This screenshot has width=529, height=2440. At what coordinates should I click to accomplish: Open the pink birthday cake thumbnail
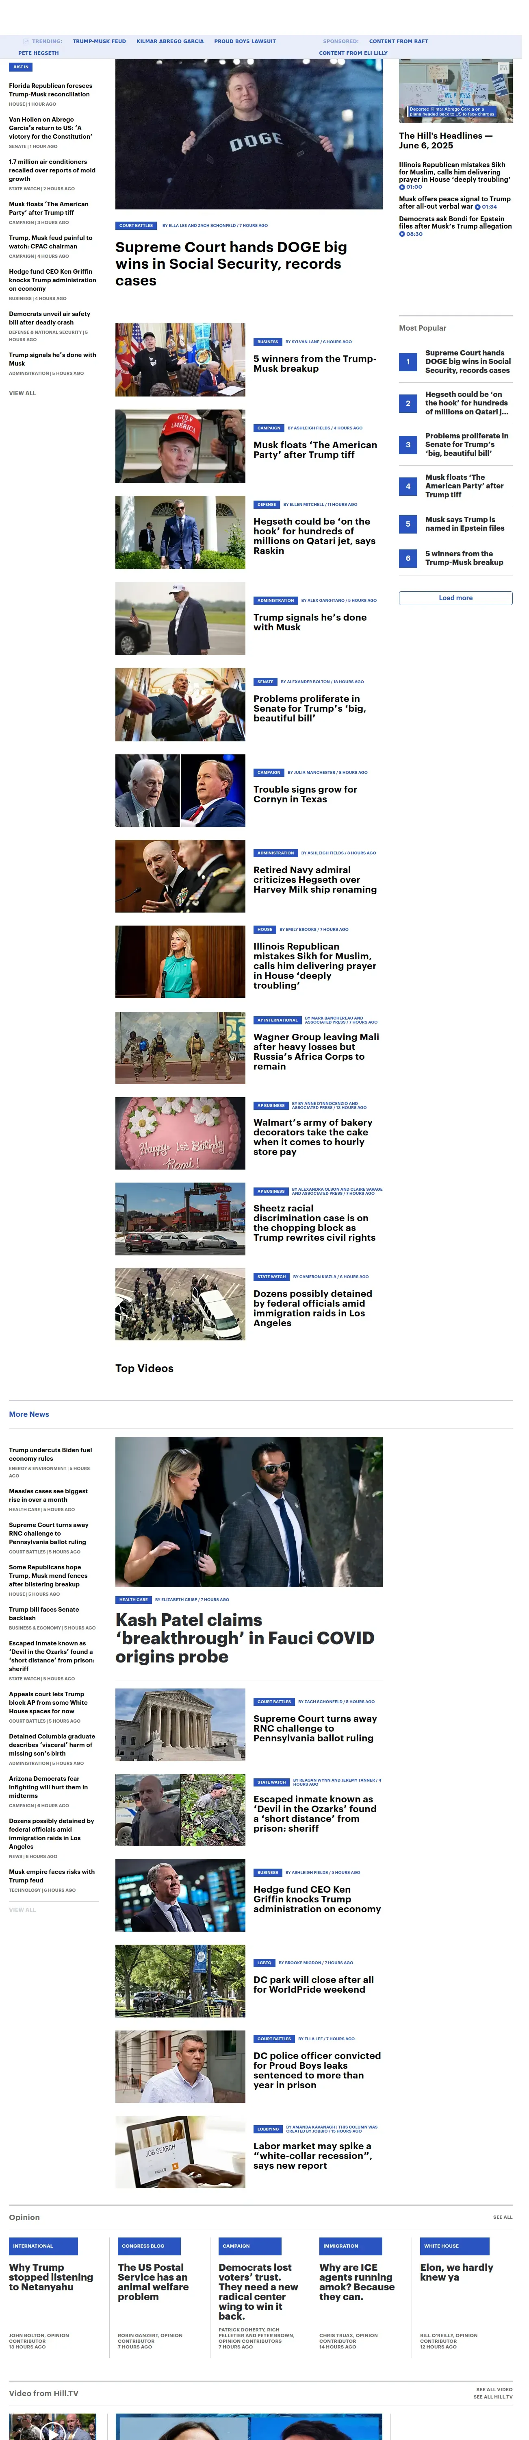(x=181, y=1133)
